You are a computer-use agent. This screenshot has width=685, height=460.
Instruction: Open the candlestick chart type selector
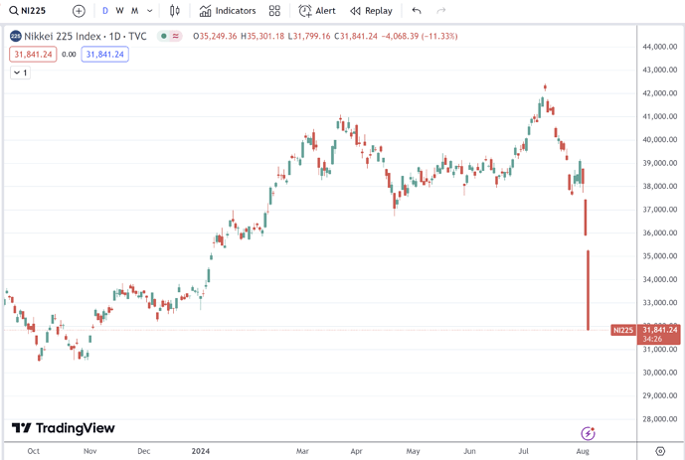pyautogui.click(x=175, y=11)
